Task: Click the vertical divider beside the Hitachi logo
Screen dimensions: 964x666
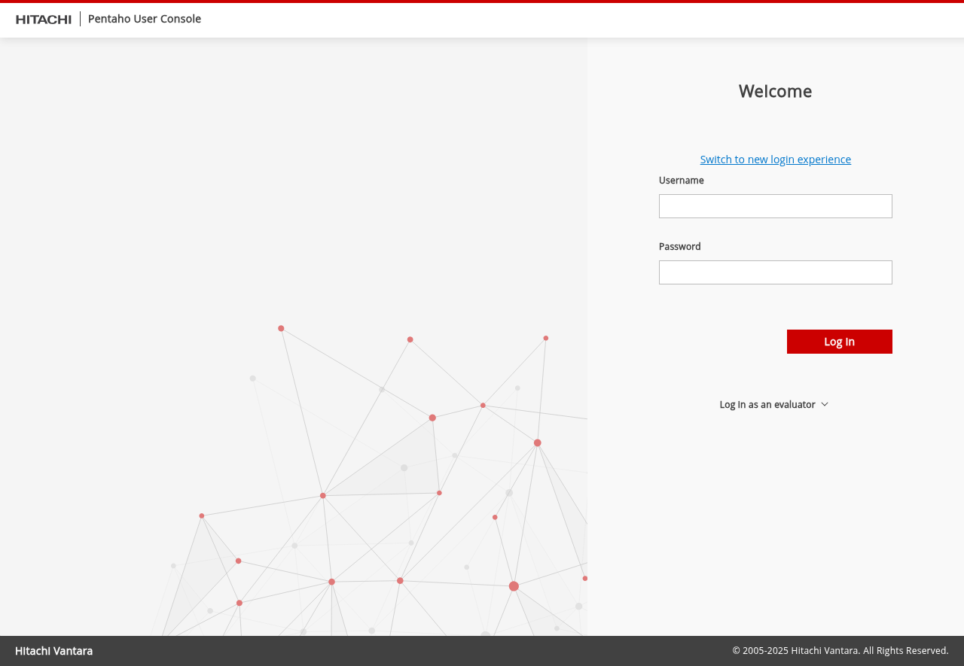Action: pos(80,19)
